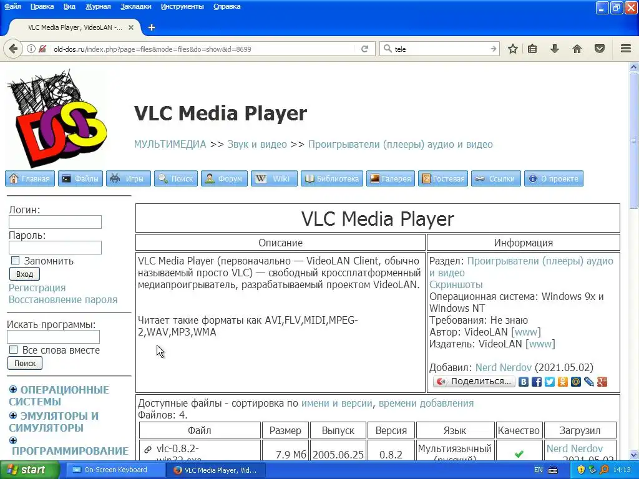Click the Искать программы input field

[x=54, y=337]
